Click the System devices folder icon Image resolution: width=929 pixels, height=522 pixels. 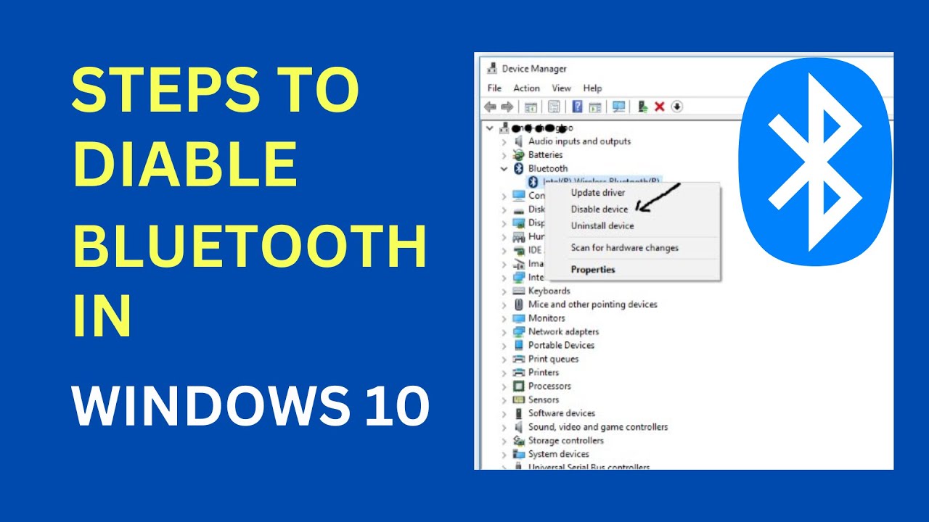[518, 454]
